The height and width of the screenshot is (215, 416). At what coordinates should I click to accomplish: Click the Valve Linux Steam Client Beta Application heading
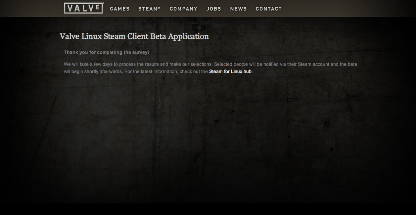click(134, 36)
